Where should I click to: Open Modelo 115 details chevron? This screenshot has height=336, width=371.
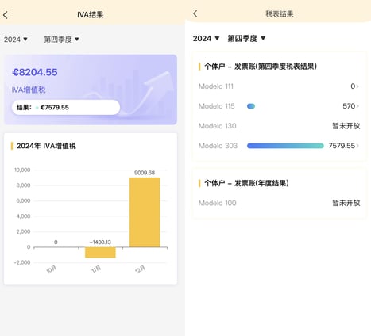tap(357, 106)
